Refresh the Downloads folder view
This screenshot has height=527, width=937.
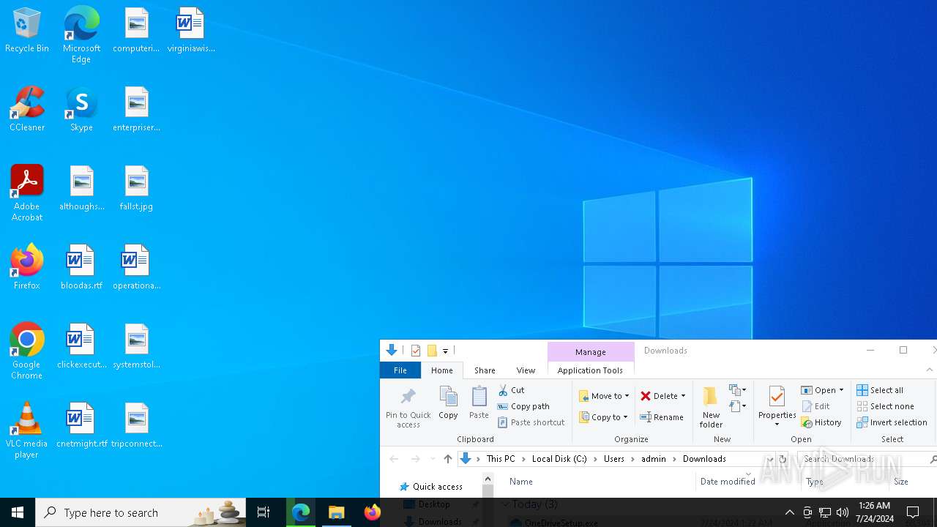pyautogui.click(x=783, y=459)
